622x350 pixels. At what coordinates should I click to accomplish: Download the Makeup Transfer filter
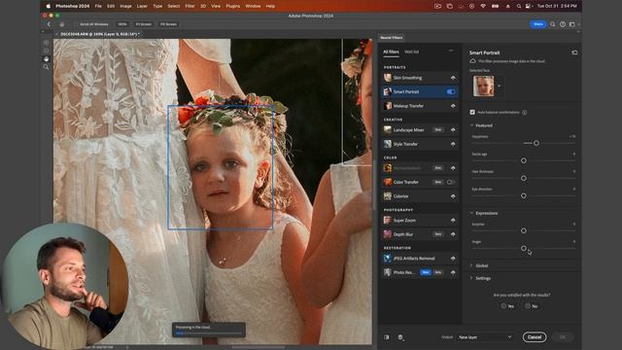pos(453,106)
